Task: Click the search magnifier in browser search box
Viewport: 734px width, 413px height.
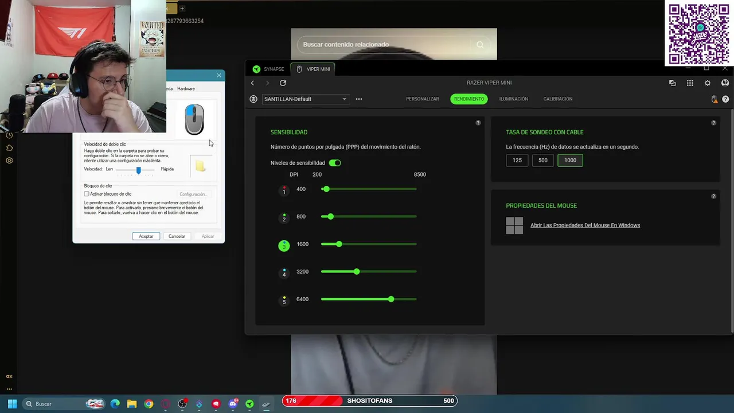Action: click(x=480, y=45)
